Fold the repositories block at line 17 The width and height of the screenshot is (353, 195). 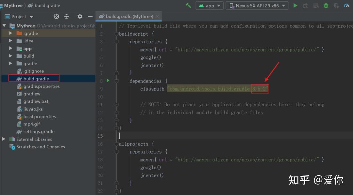116,152
